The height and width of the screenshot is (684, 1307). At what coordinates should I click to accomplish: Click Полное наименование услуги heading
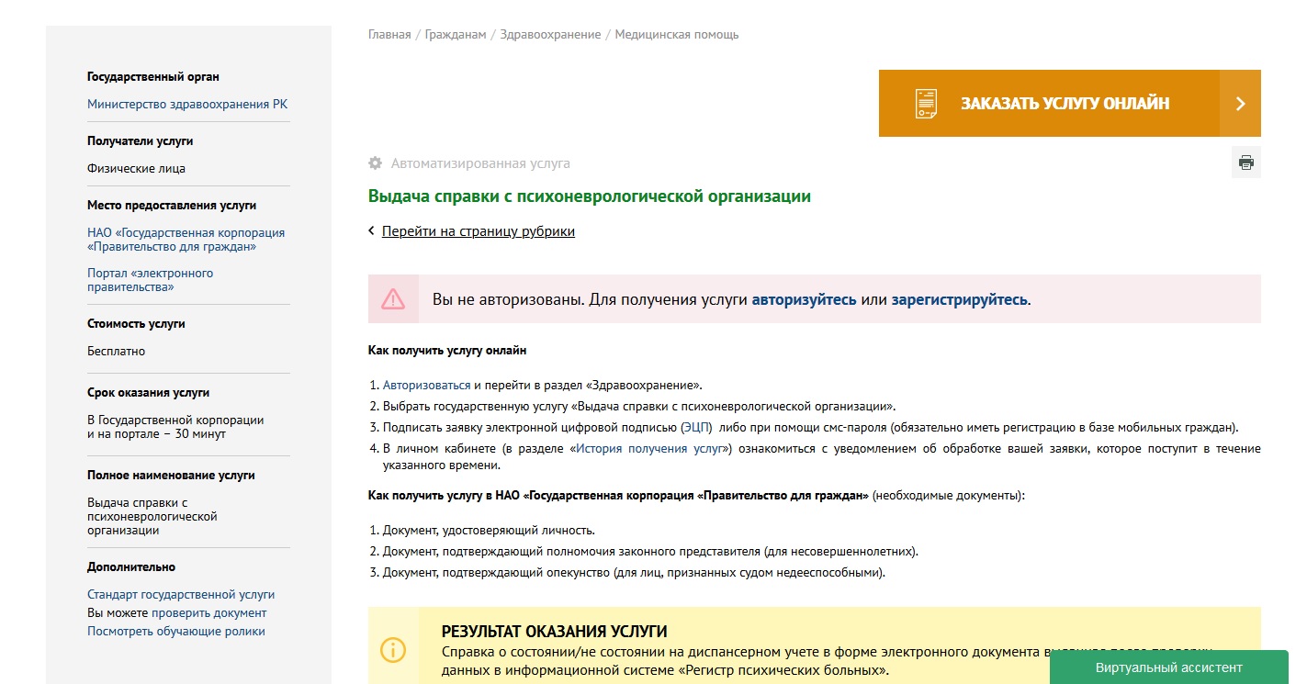(171, 476)
